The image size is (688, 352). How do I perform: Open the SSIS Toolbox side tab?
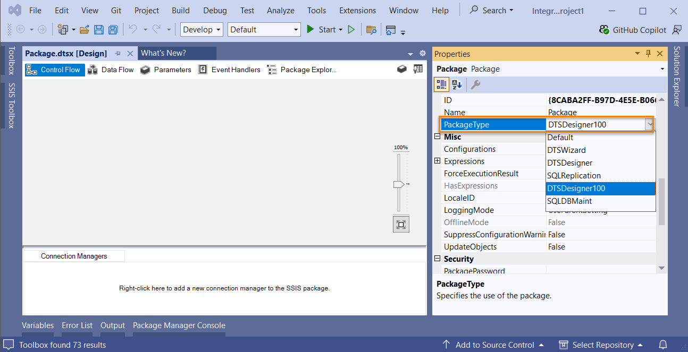pyautogui.click(x=11, y=106)
